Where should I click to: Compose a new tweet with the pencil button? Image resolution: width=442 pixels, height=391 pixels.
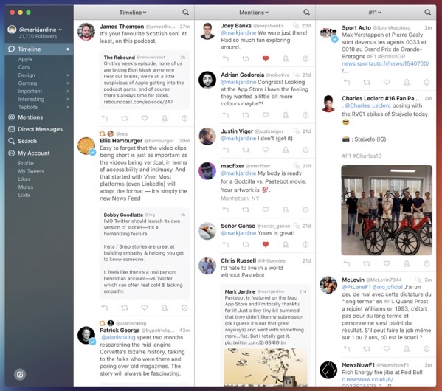click(x=20, y=374)
